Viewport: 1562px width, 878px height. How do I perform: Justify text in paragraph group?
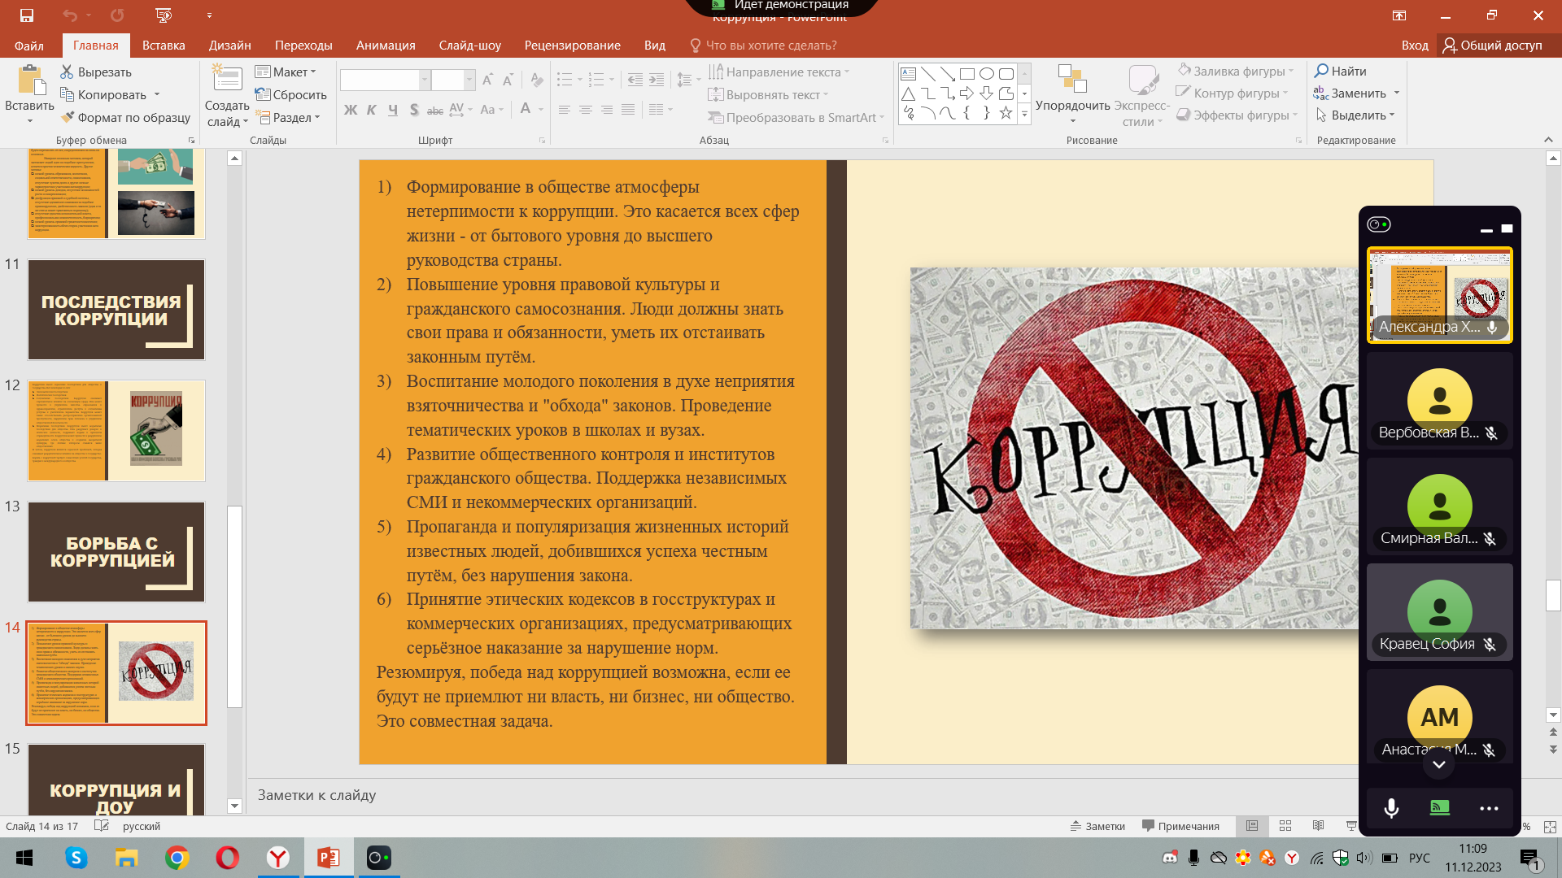tap(628, 110)
